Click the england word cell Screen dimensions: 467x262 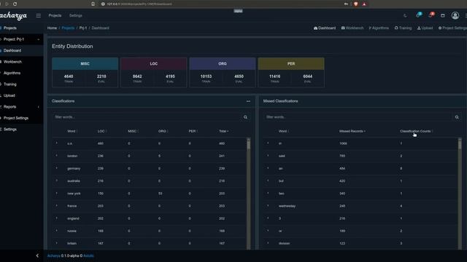click(73, 218)
